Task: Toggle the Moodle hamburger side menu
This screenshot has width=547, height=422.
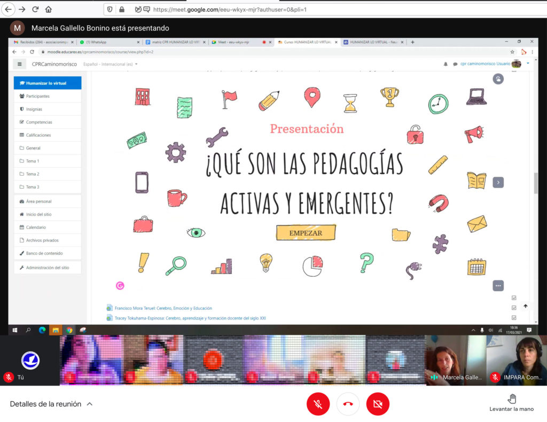Action: [x=20, y=64]
